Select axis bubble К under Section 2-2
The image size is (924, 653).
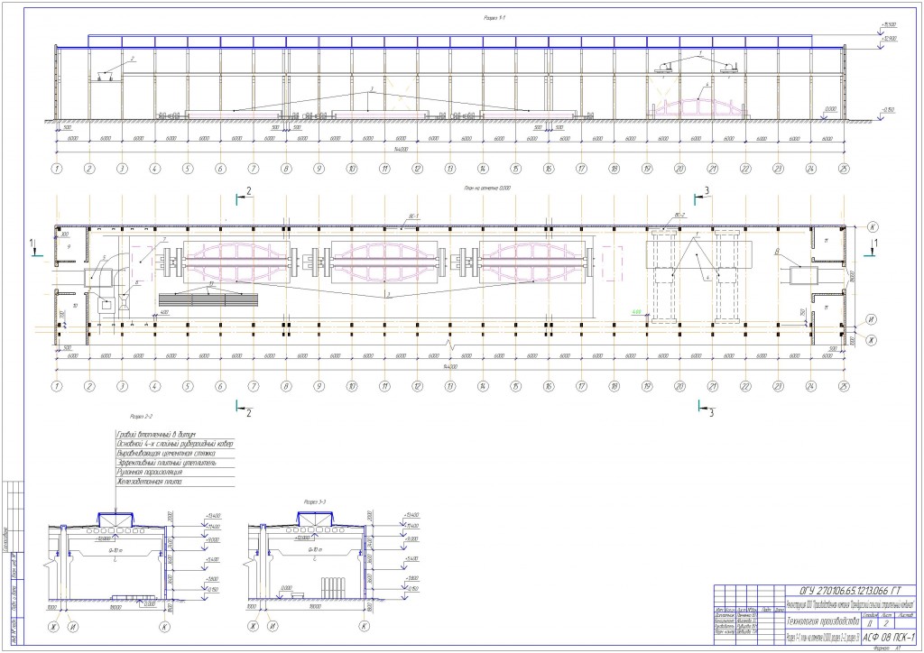(x=163, y=627)
